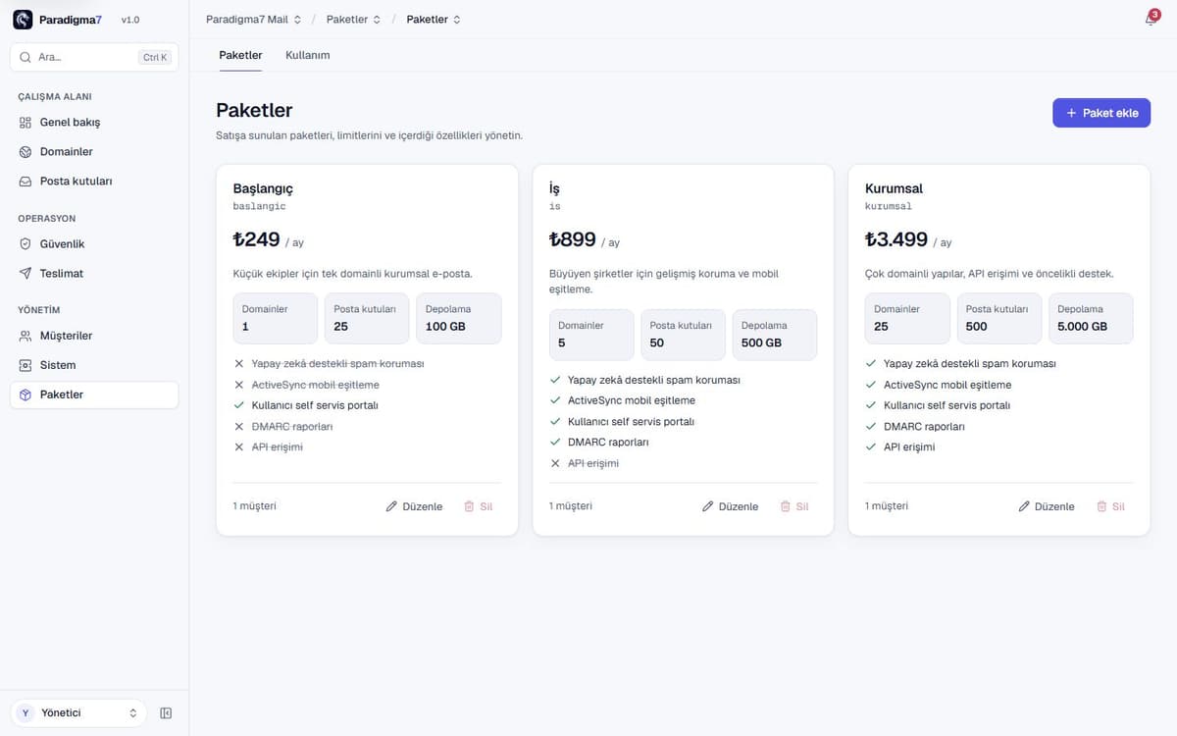This screenshot has height=736, width=1177.
Task: Click the kurumsal slug text
Action: (x=889, y=207)
